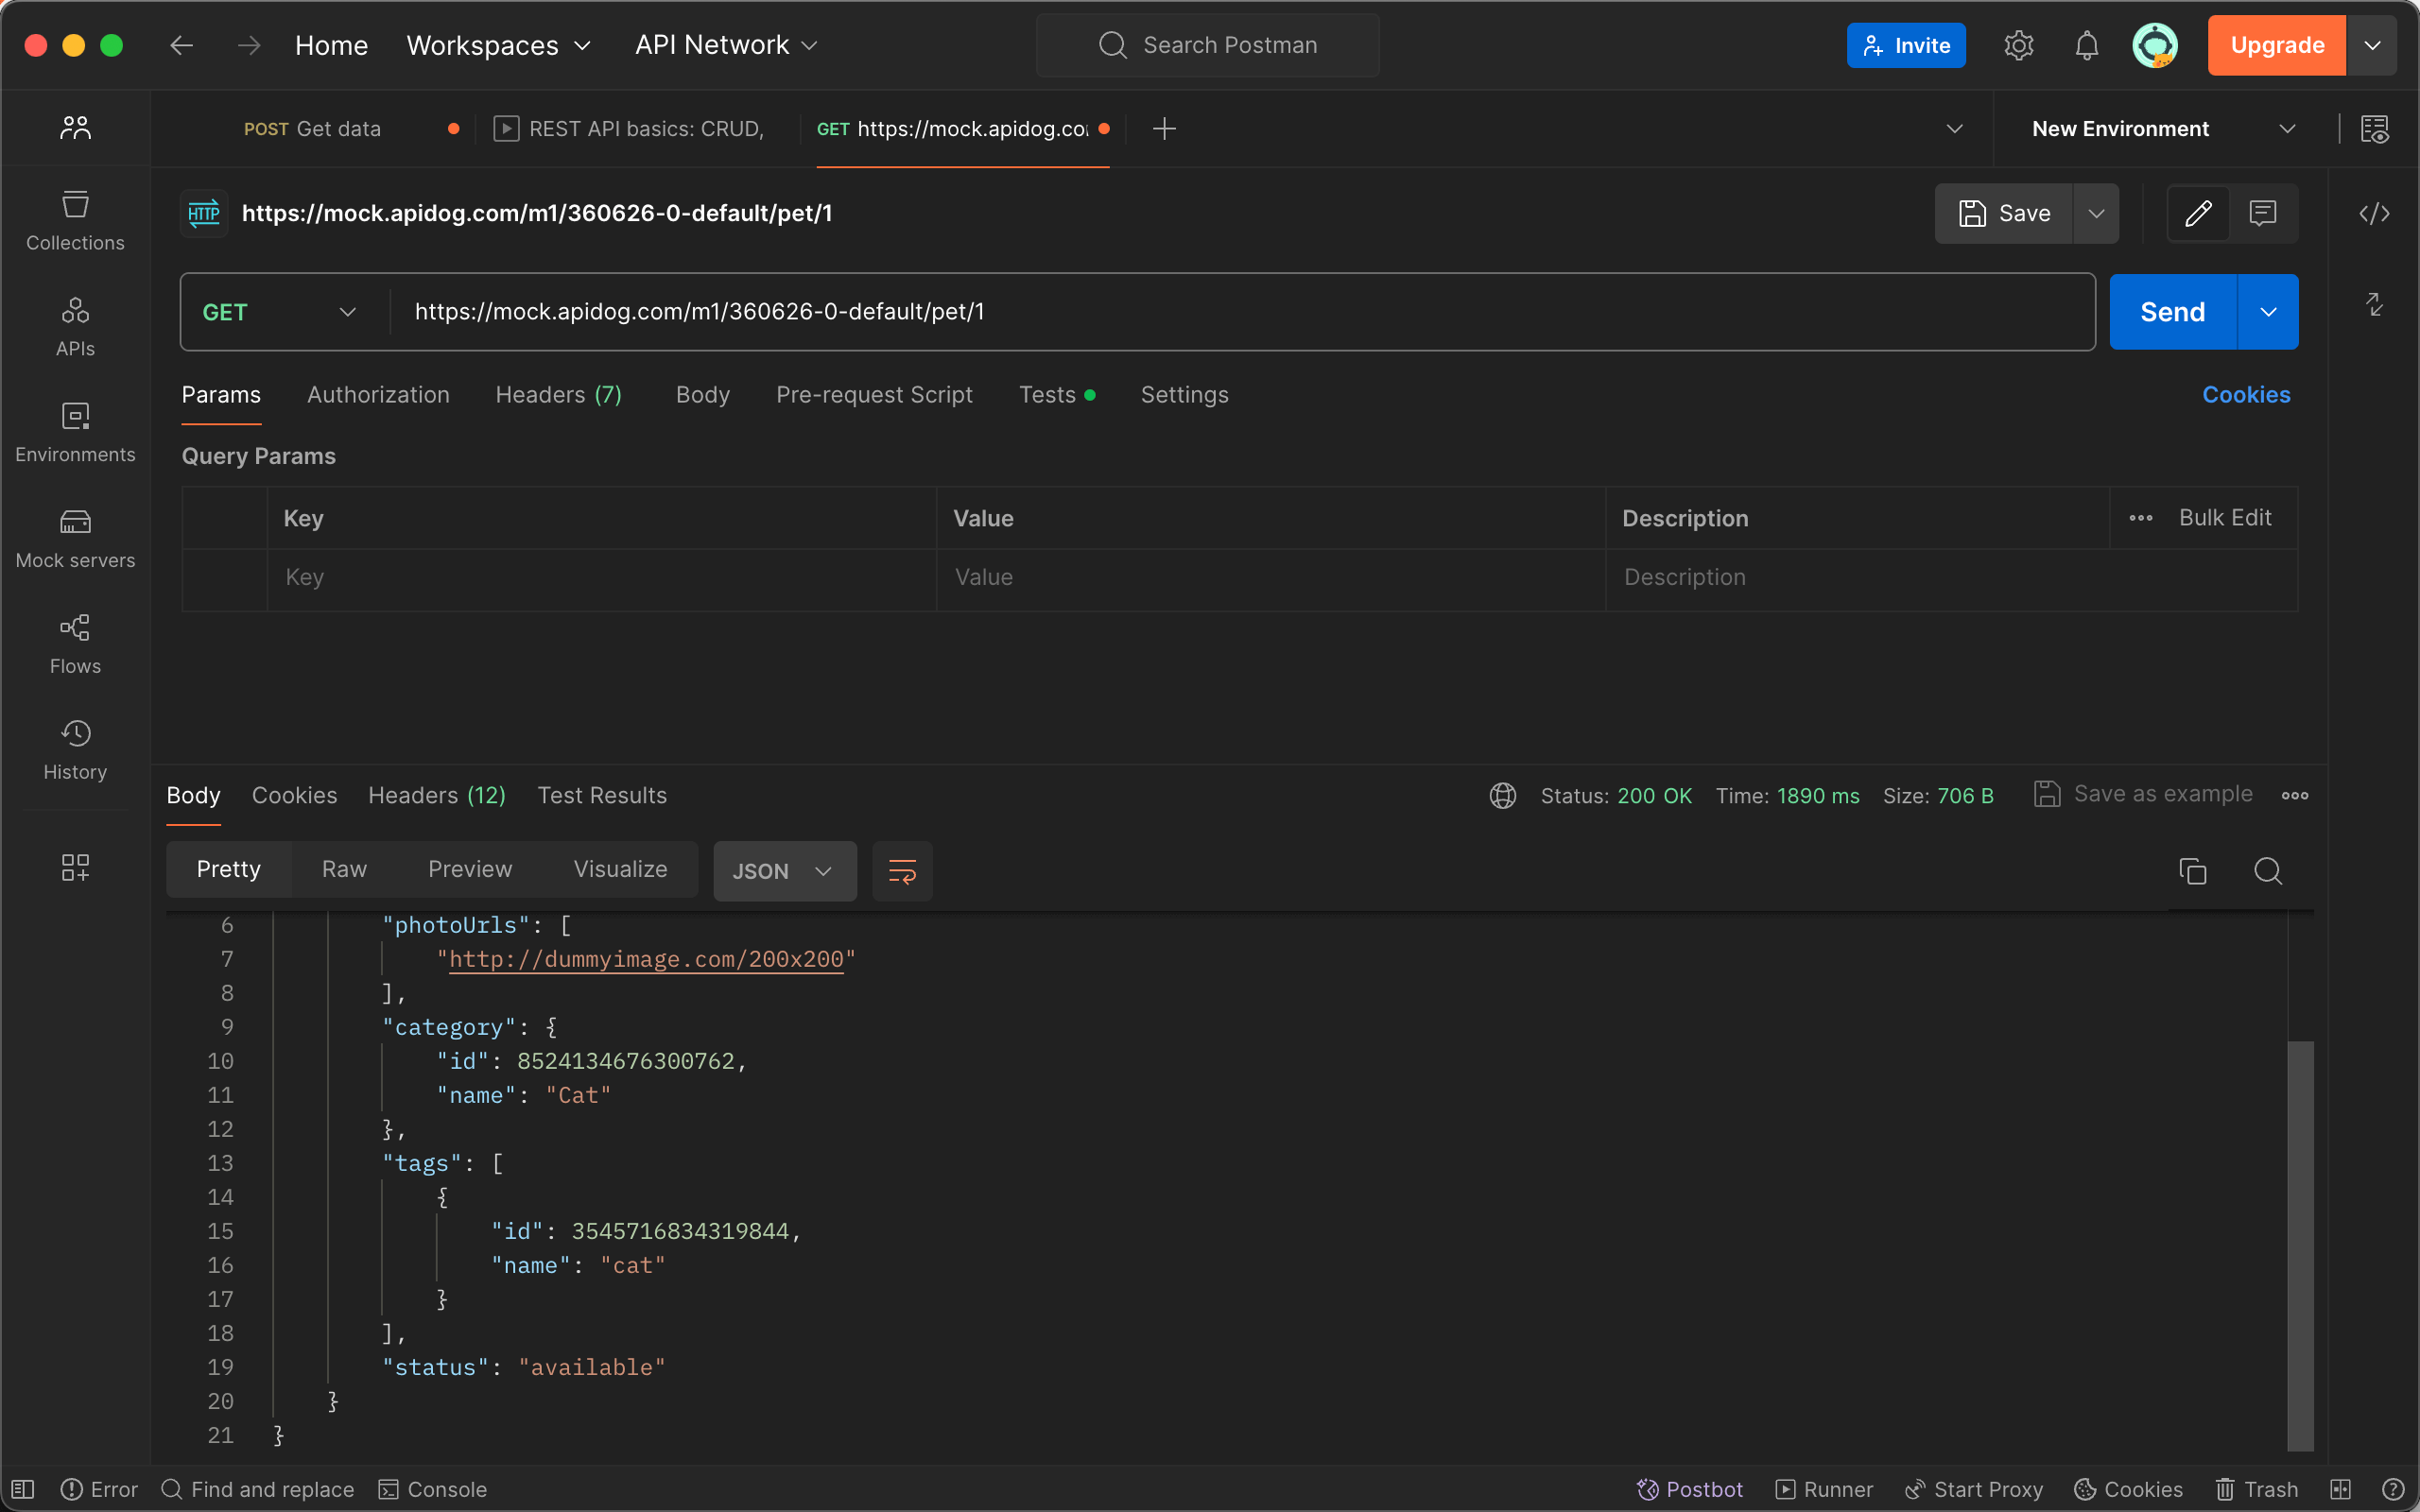Viewport: 2420px width, 1512px height.
Task: Open the params table options ellipsis
Action: click(x=2141, y=518)
